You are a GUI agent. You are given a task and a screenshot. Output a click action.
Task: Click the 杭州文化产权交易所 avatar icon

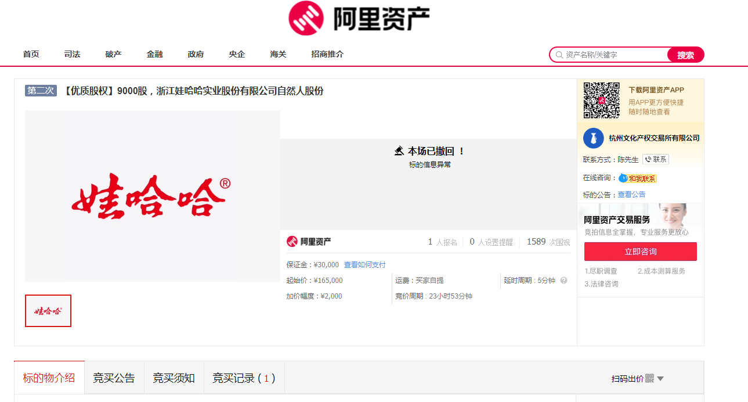593,138
